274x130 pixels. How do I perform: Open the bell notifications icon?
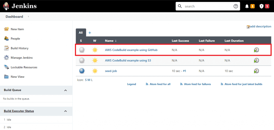(x=247, y=6)
